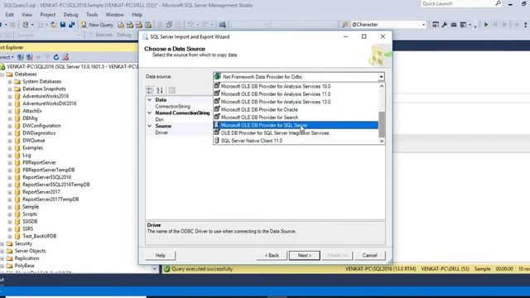The width and height of the screenshot is (530, 298).
Task: Click the Save icon in the main toolbar
Action: (63, 25)
